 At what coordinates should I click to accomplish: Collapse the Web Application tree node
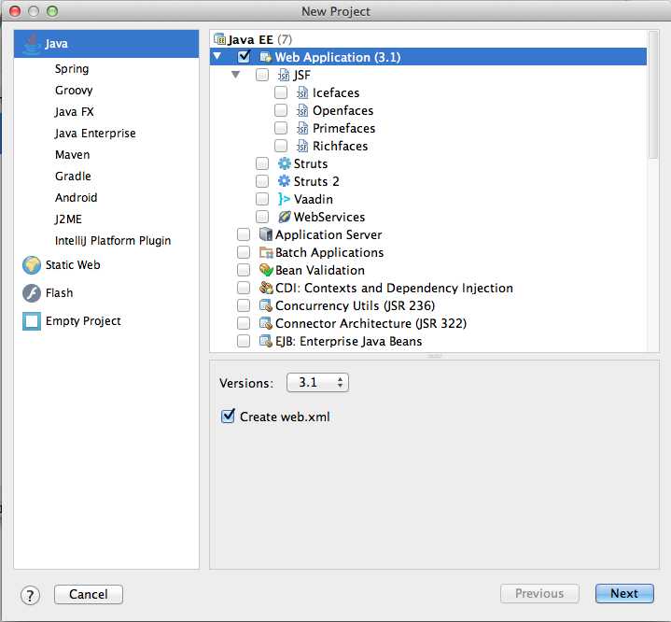(217, 56)
